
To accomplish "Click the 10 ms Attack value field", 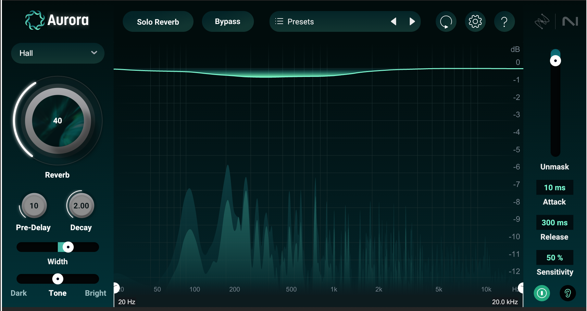I will point(555,188).
